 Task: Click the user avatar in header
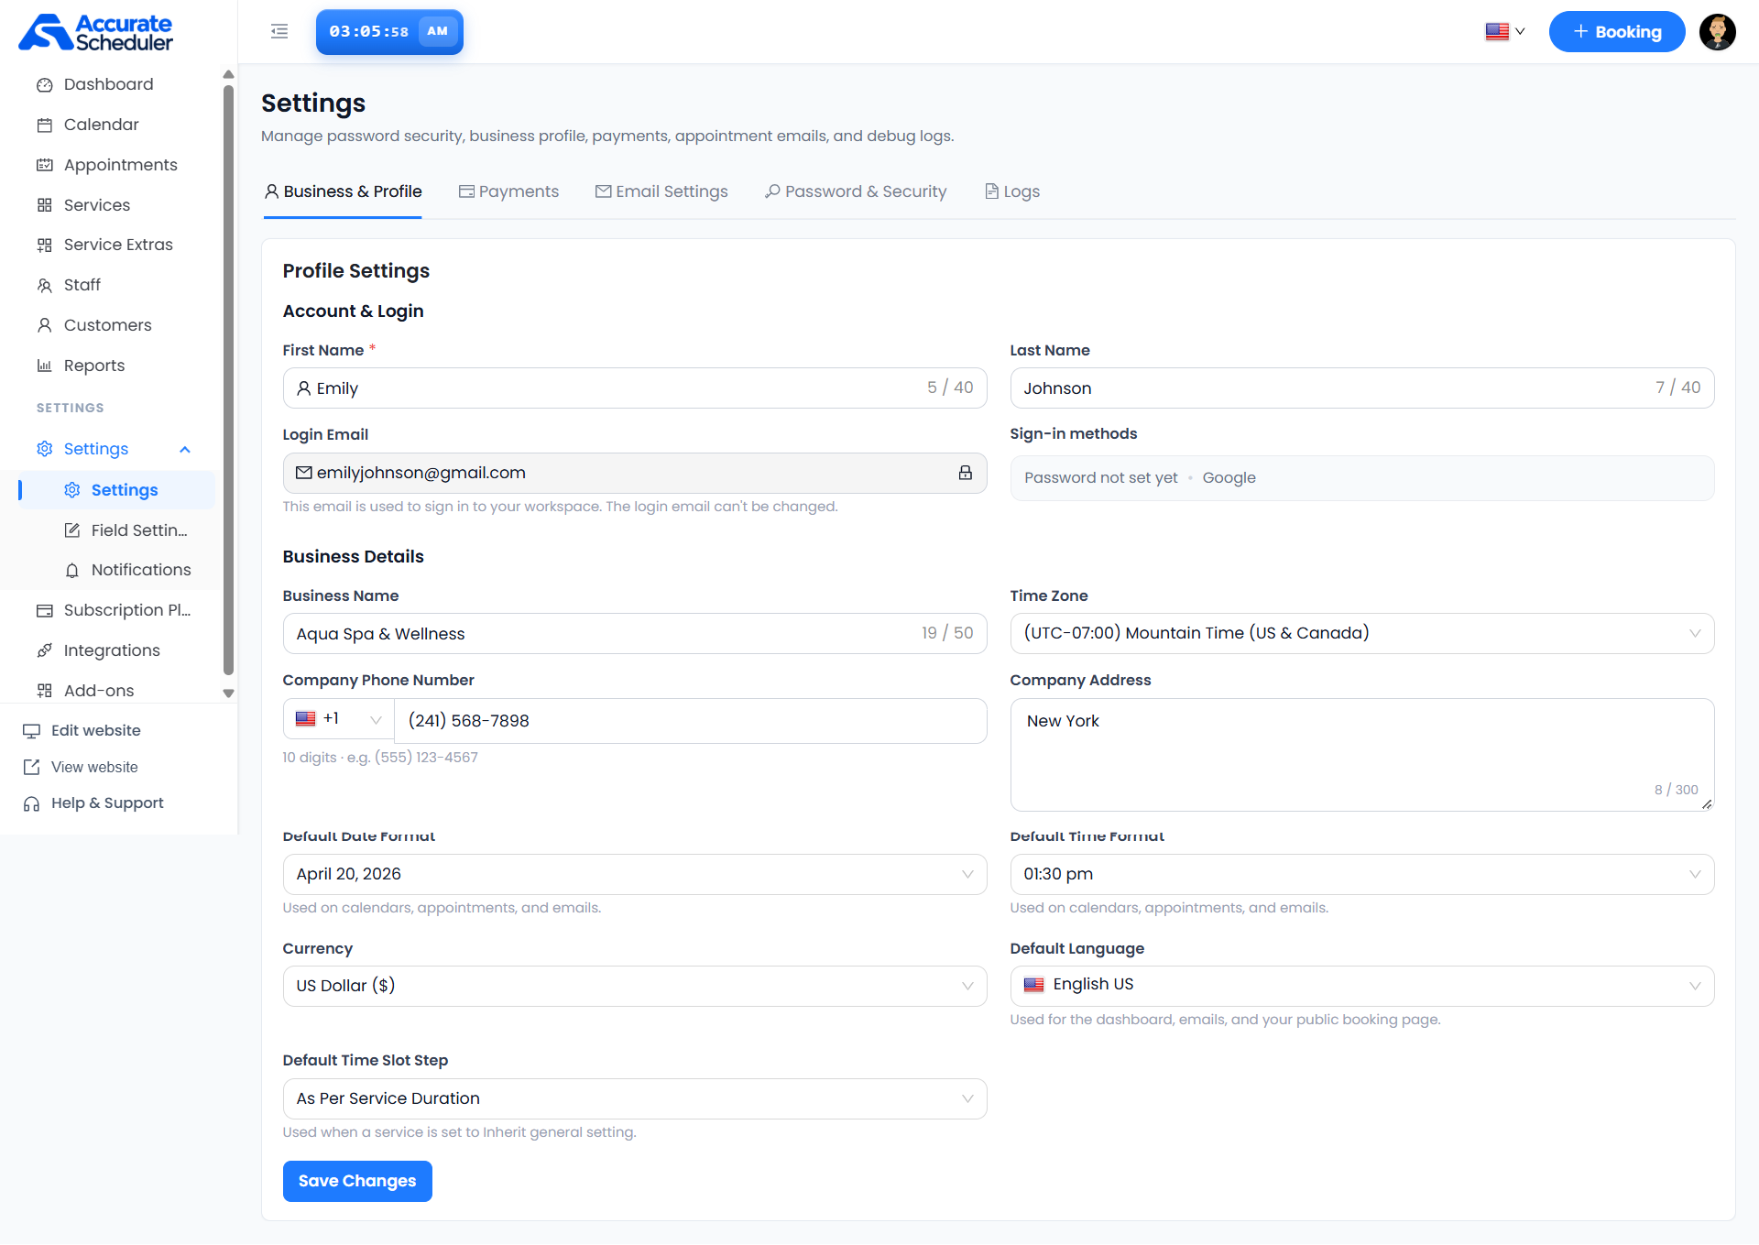1717,32
